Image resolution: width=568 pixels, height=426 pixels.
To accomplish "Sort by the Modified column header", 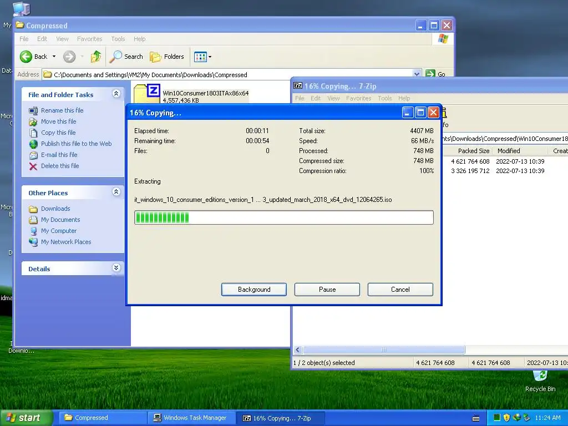I will coord(519,151).
